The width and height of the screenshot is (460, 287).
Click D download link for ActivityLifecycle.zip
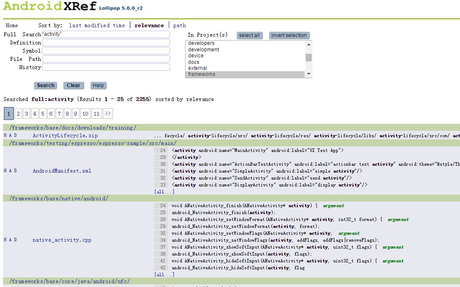(x=15, y=135)
